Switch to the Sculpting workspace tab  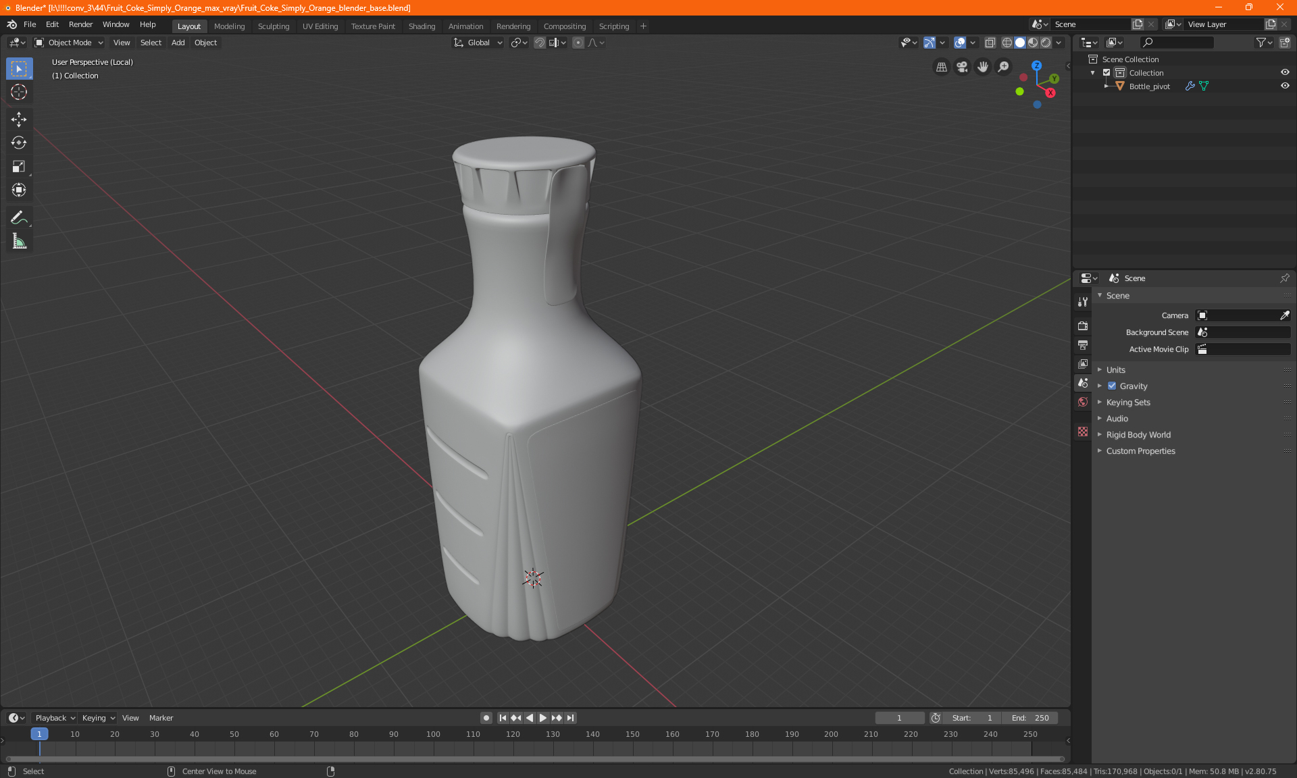pos(273,26)
